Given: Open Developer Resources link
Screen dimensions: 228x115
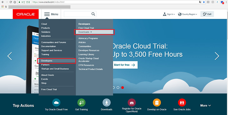Looking at the screenshot, I should [89, 50].
